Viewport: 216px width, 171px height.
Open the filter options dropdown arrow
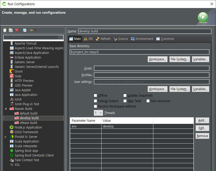pyautogui.click(x=35, y=30)
